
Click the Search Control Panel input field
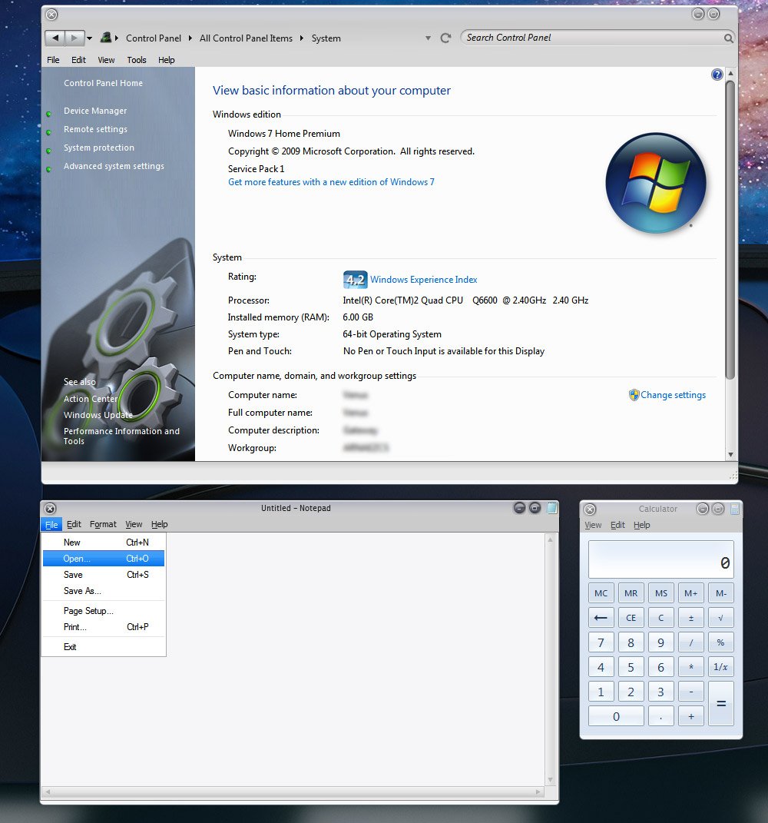click(x=591, y=38)
